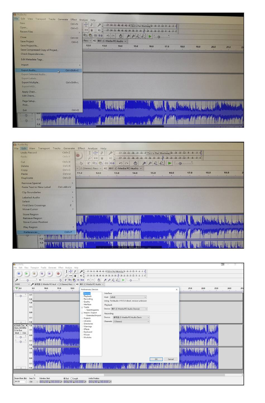Close the Preferences: Devices dialog with X
Image resolution: width=265 pixels, height=403 pixels.
177,290
